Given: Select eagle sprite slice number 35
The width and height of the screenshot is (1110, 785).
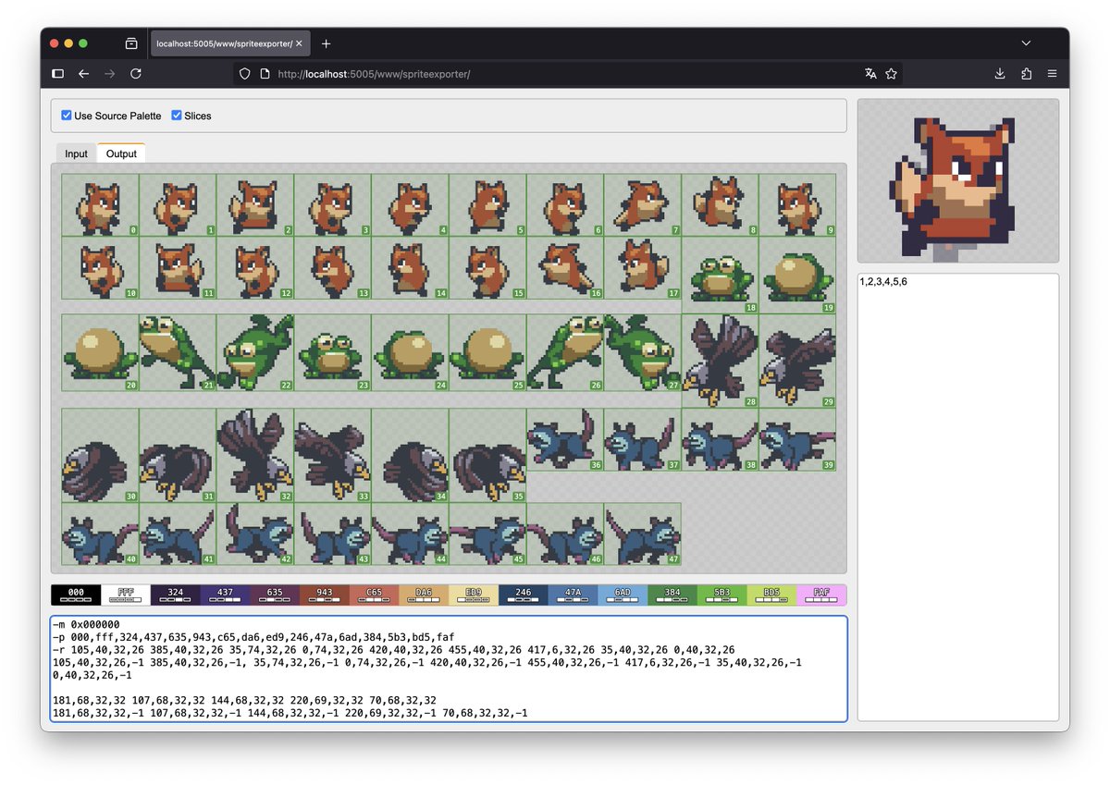Looking at the screenshot, I should (487, 455).
